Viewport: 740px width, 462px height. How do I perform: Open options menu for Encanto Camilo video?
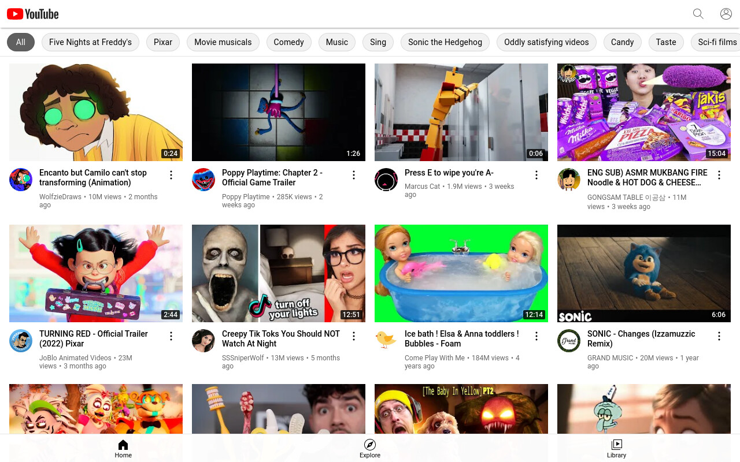(171, 175)
